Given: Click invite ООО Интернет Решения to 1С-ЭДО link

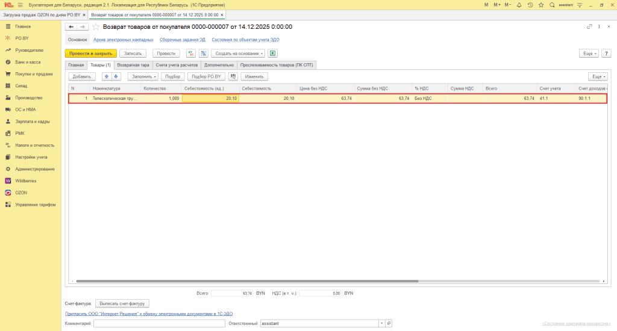Looking at the screenshot, I should click(x=149, y=314).
